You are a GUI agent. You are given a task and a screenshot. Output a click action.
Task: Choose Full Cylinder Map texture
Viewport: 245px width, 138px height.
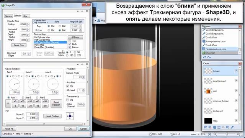click(x=42, y=38)
